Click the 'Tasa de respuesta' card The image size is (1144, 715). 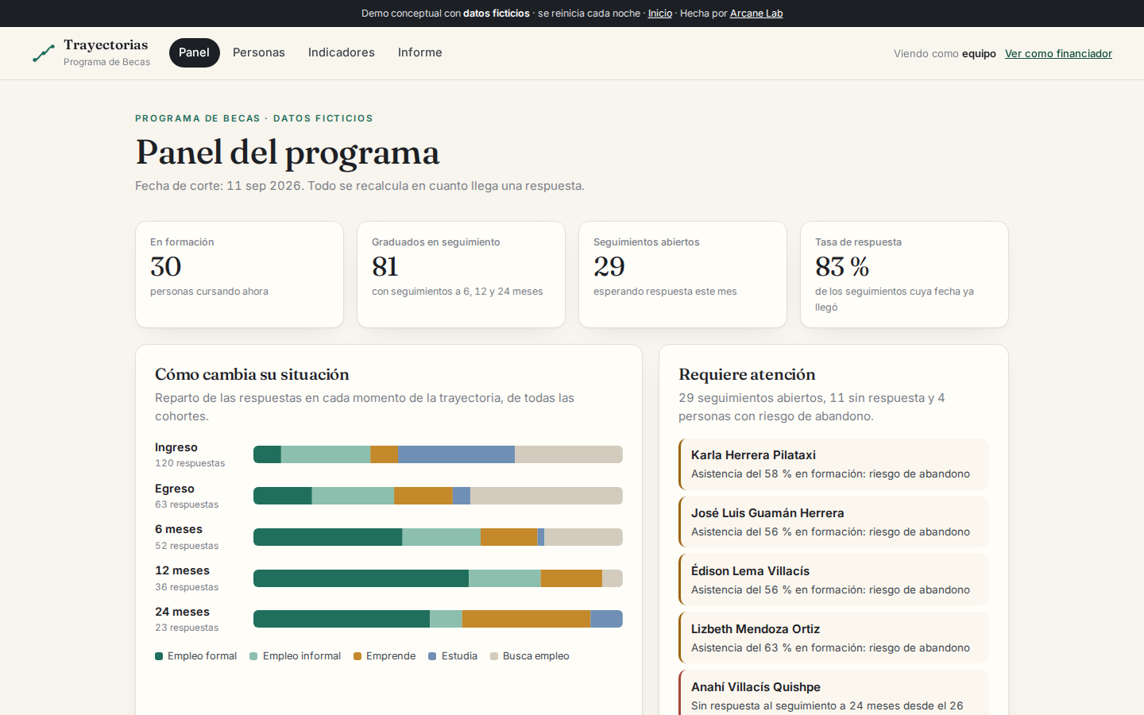(x=904, y=274)
